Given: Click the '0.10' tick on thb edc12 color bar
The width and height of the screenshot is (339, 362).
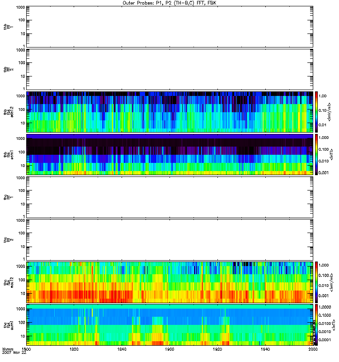Looking at the screenshot, I should coord(322,110).
